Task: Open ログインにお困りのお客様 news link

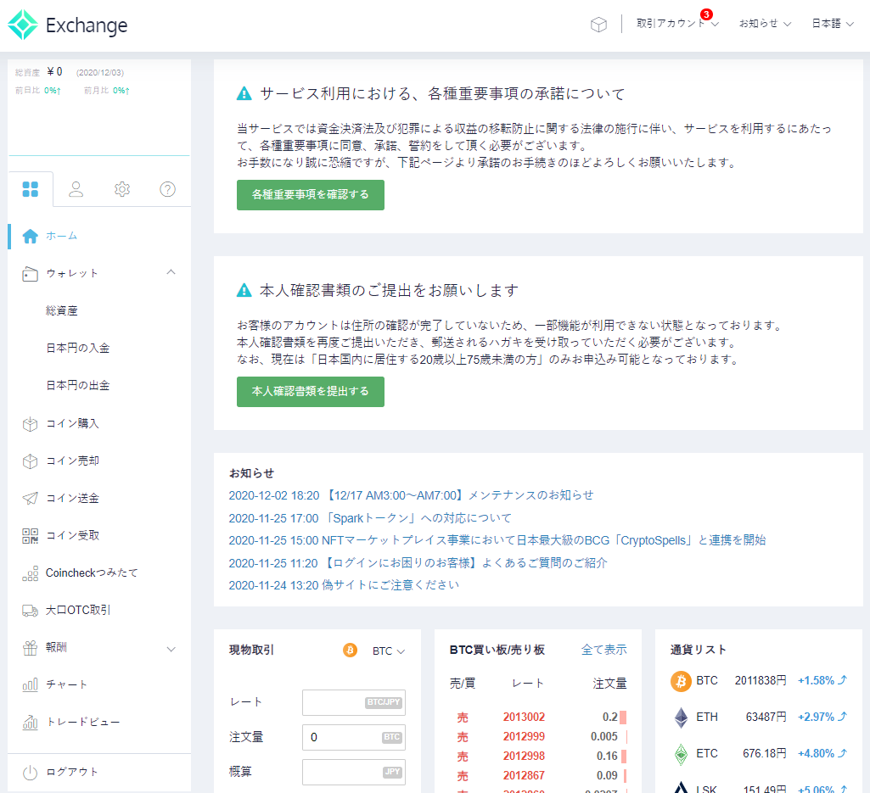Action: tap(418, 563)
